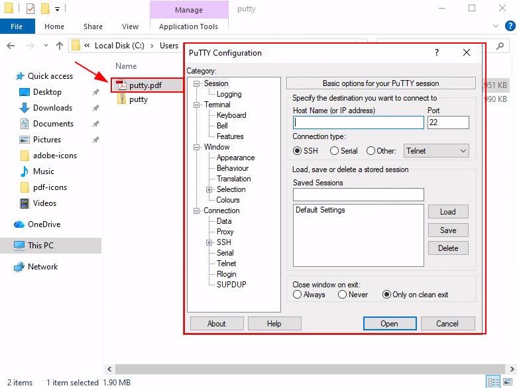Select the Serial connection type
517x388 pixels.
pyautogui.click(x=335, y=151)
